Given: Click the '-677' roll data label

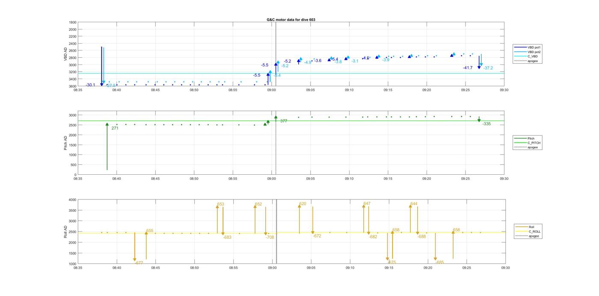Looking at the screenshot, I should tap(139, 263).
